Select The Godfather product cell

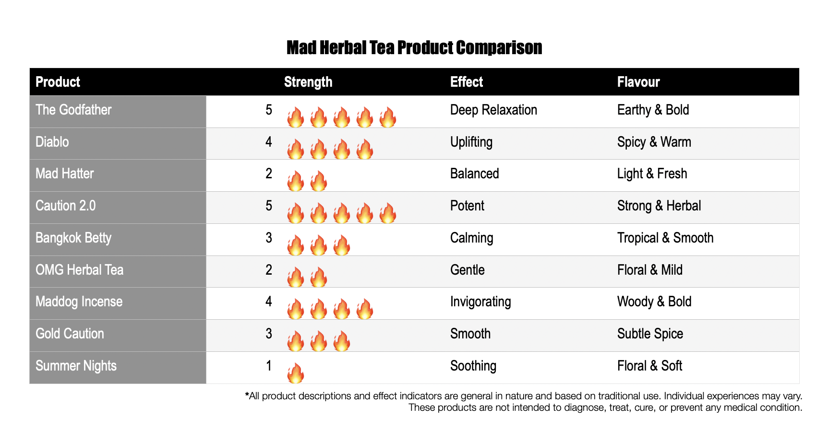click(x=118, y=111)
